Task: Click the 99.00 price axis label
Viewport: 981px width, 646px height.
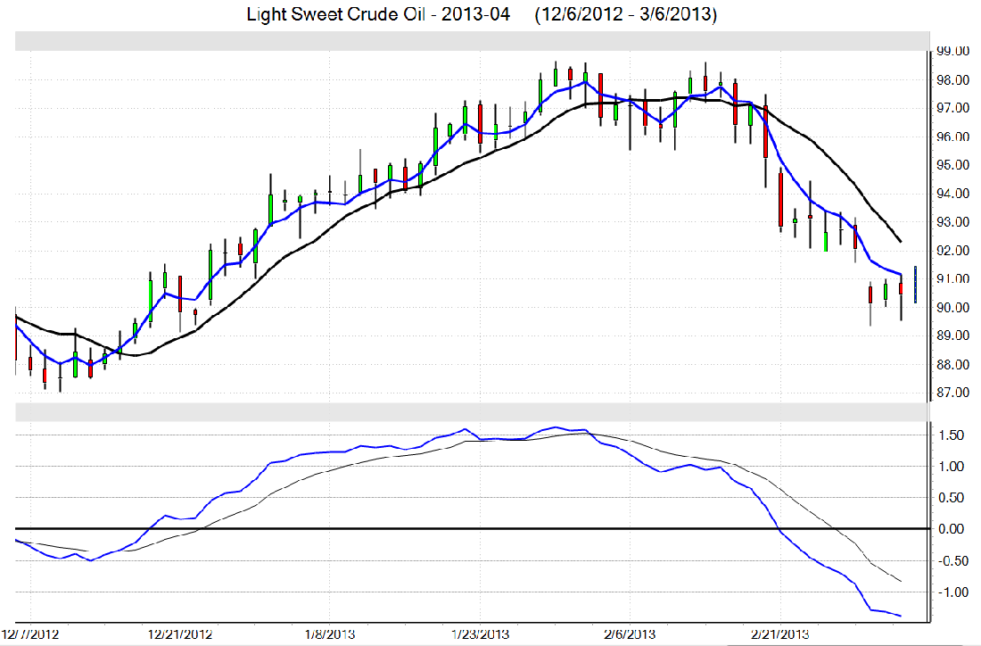Action: coord(951,52)
